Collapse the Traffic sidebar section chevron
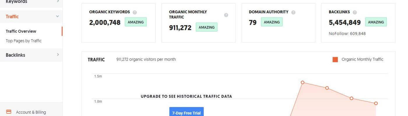Image resolution: width=408 pixels, height=116 pixels. pyautogui.click(x=57, y=17)
